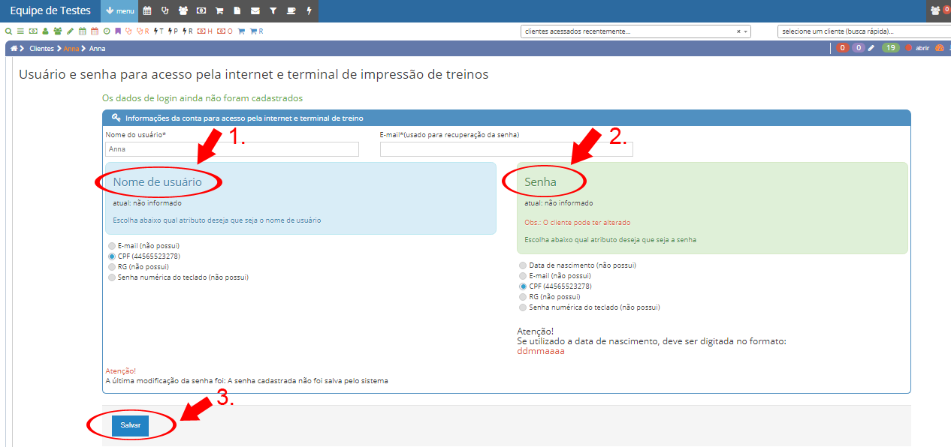Click the Salvar button
Viewport: 951px width, 447px height.
131,425
